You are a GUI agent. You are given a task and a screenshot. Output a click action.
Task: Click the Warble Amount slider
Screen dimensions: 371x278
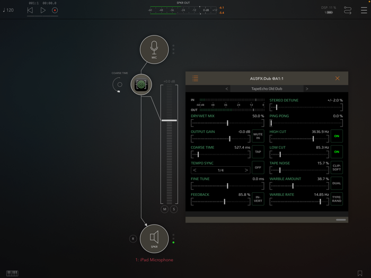point(299,186)
